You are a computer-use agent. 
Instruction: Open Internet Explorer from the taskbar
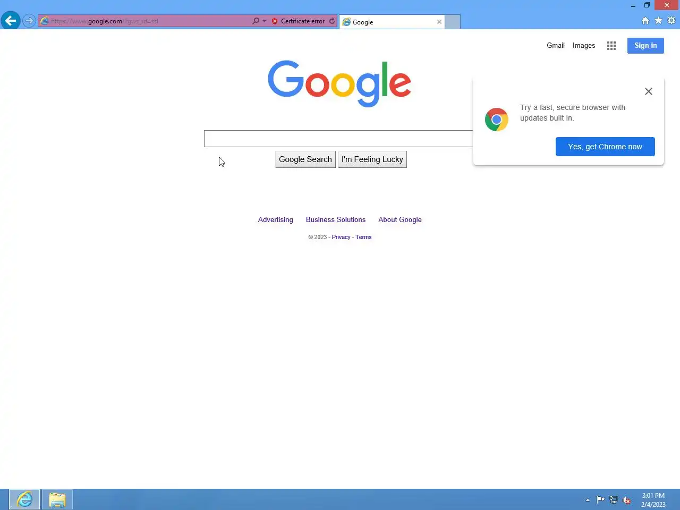click(x=24, y=499)
